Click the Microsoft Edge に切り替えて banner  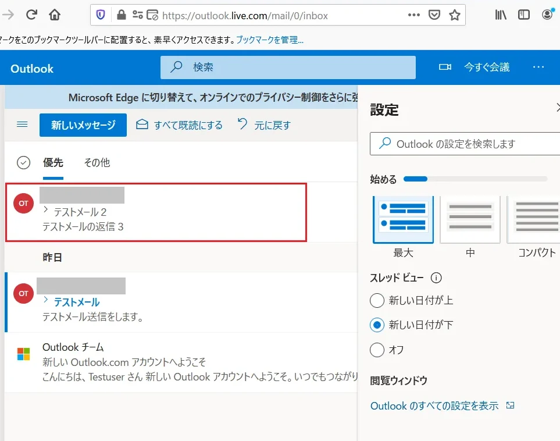(x=181, y=97)
